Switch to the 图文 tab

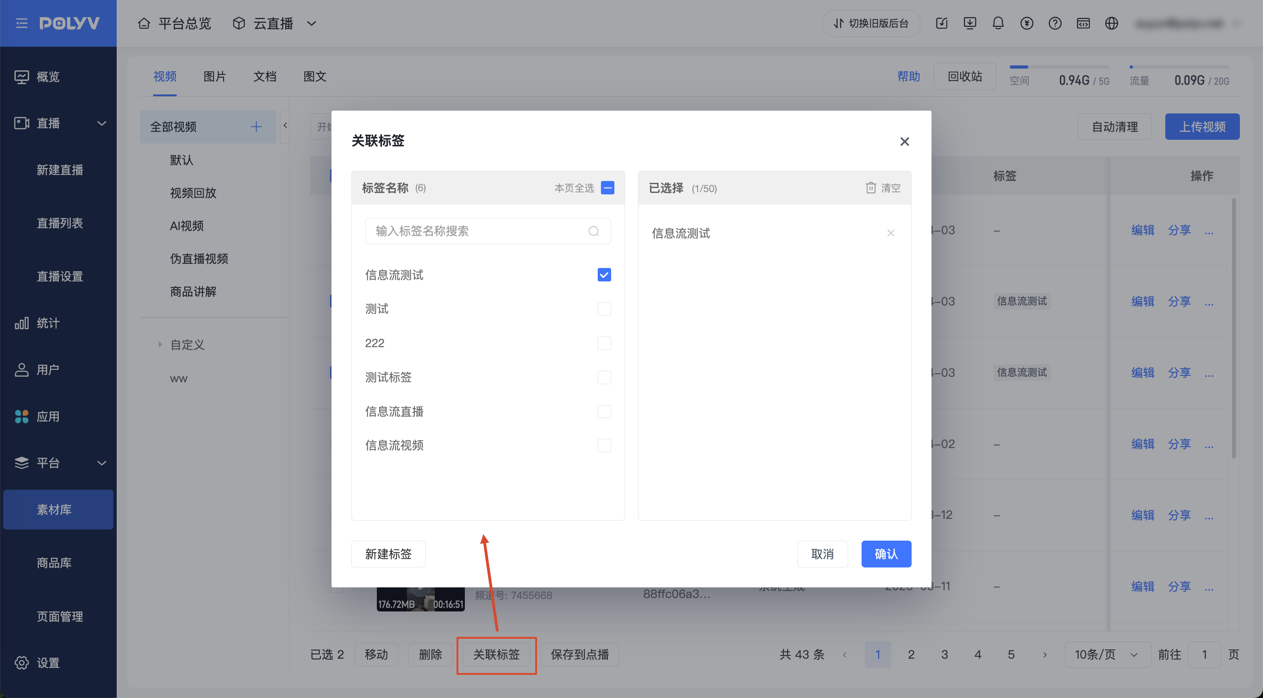click(315, 76)
